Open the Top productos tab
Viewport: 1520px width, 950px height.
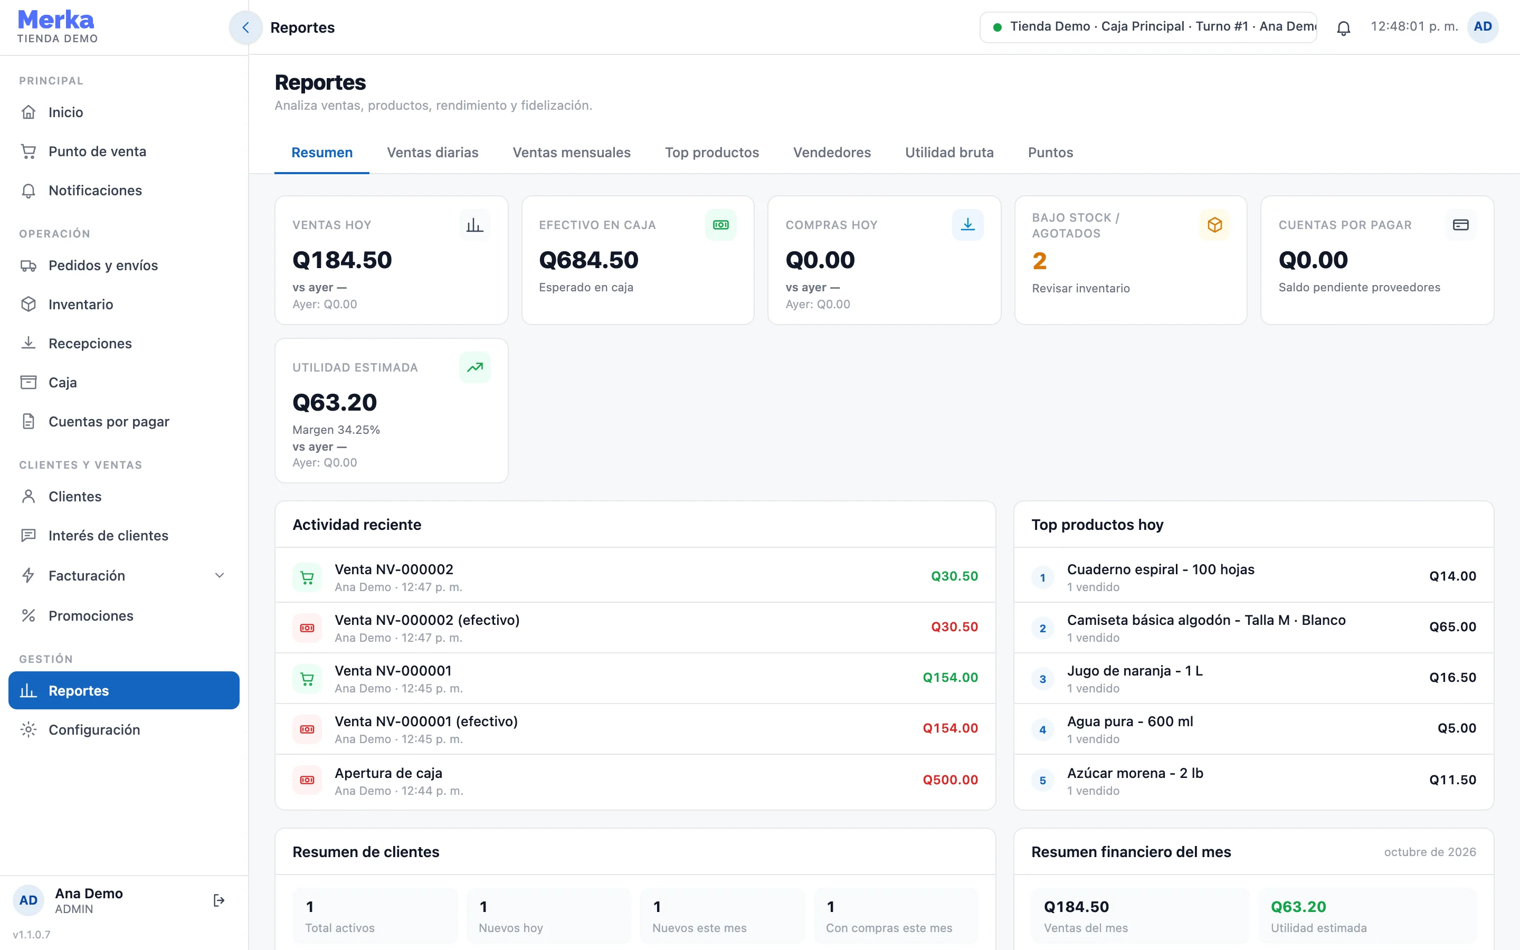(x=711, y=153)
